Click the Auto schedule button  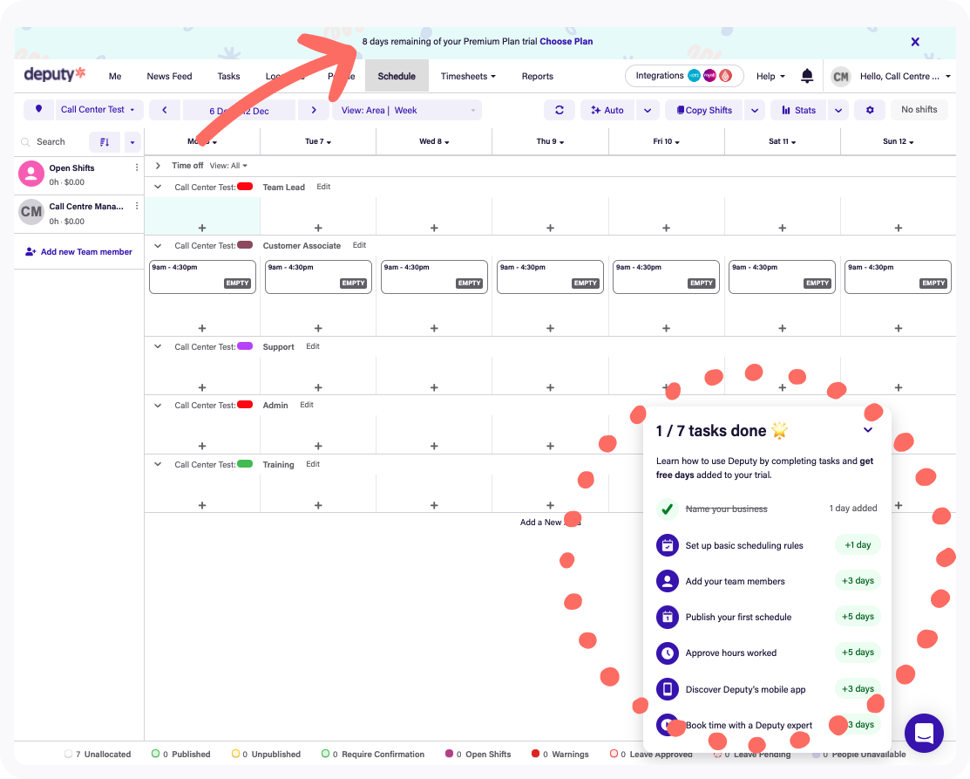(607, 110)
